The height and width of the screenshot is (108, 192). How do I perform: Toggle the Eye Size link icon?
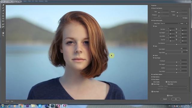[176, 29]
